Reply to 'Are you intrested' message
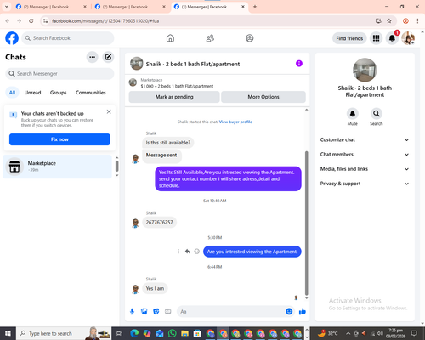Image resolution: width=425 pixels, height=340 pixels. 188,252
